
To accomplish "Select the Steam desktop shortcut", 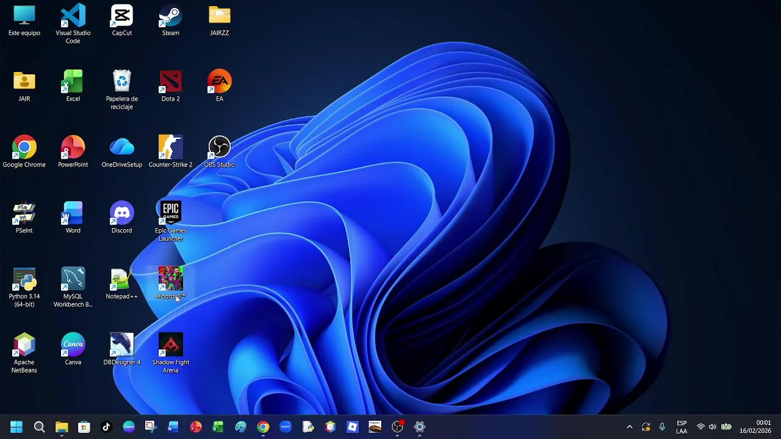I will [171, 21].
